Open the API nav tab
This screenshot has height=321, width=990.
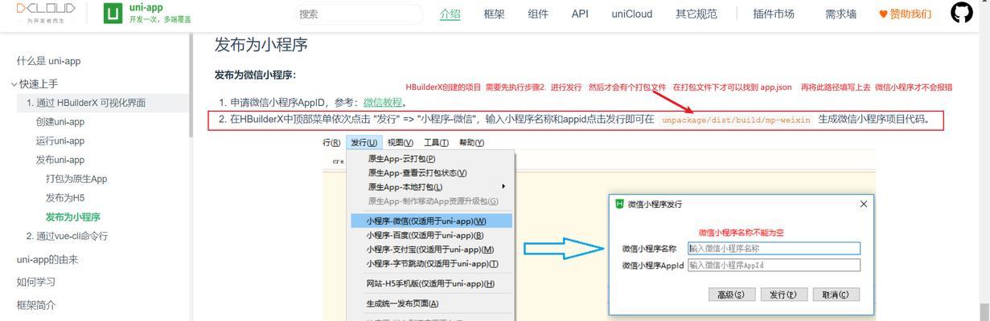(x=580, y=14)
